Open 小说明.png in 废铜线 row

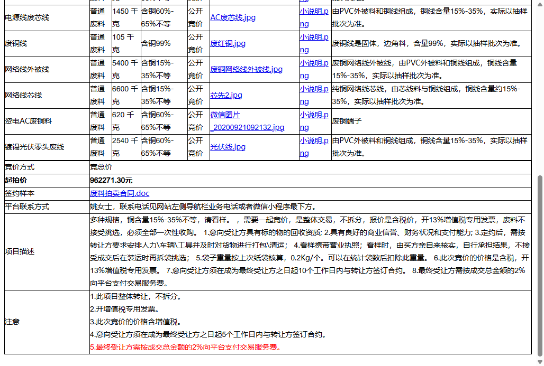point(314,44)
